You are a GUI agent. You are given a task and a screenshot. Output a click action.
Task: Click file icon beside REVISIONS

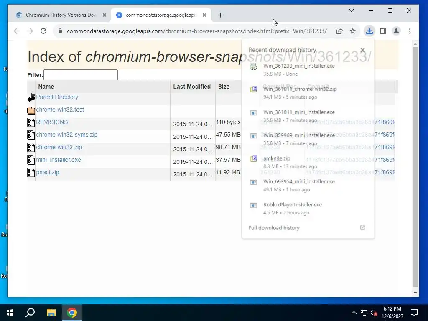(31, 122)
